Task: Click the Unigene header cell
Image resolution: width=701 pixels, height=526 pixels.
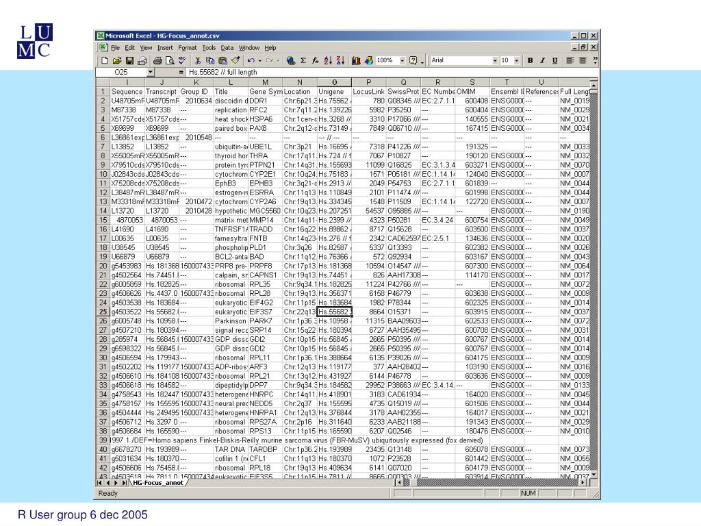Action: [x=334, y=92]
